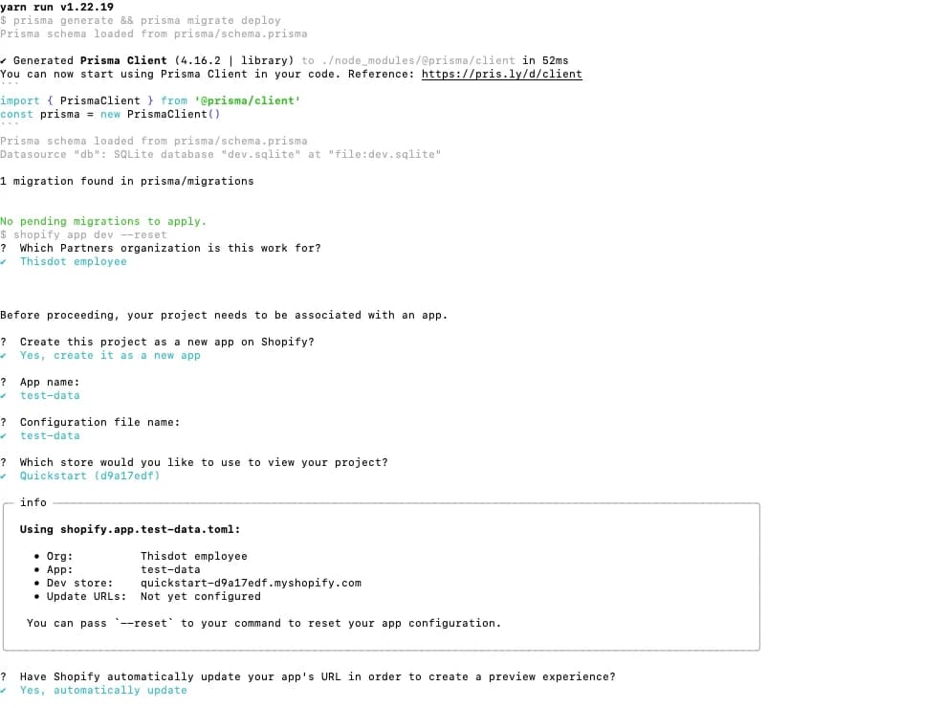Click the question mark before Partners organization prompt
The image size is (944, 708).
4,248
